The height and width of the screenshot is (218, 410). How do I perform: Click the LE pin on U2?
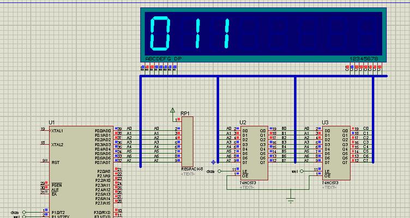245,172
